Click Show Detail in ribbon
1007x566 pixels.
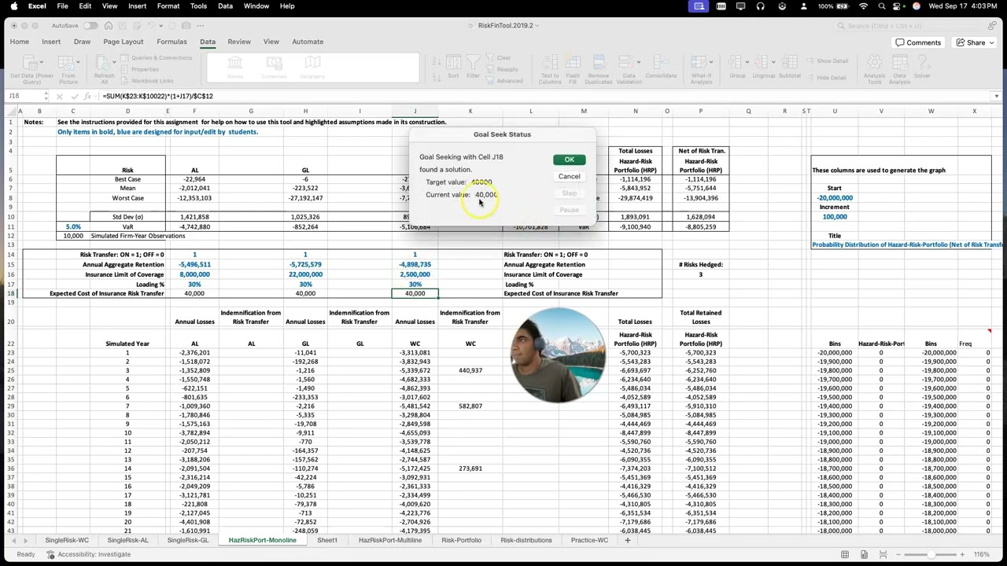pos(826,61)
